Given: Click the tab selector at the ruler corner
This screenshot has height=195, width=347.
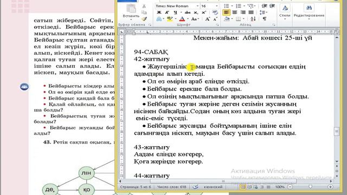Looking at the screenshot, I should click(121, 32).
